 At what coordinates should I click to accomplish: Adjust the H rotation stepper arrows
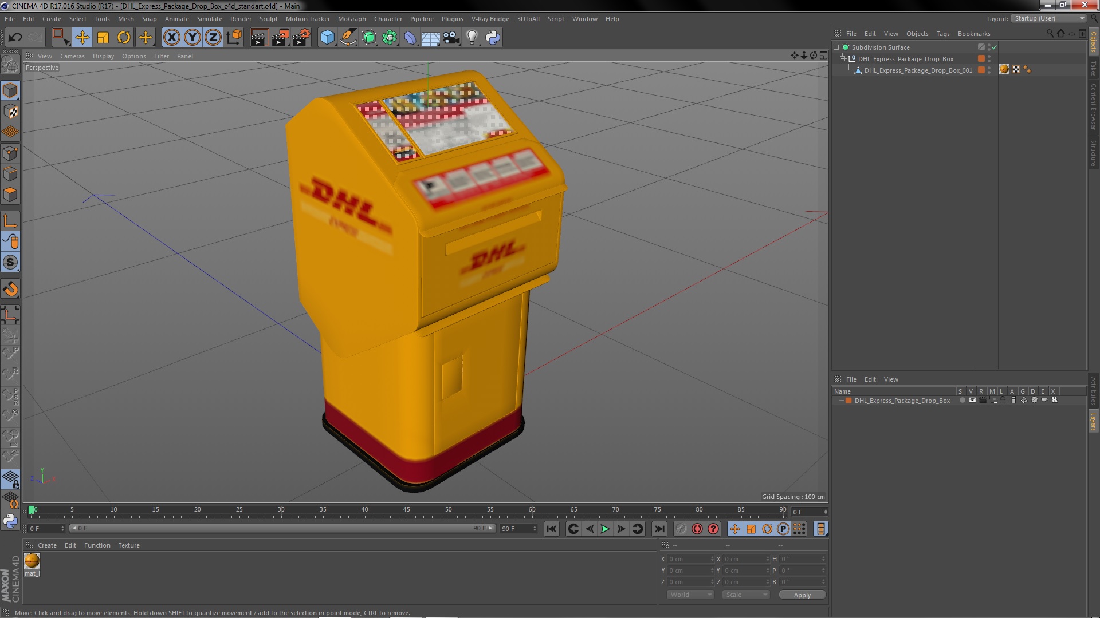pos(823,559)
